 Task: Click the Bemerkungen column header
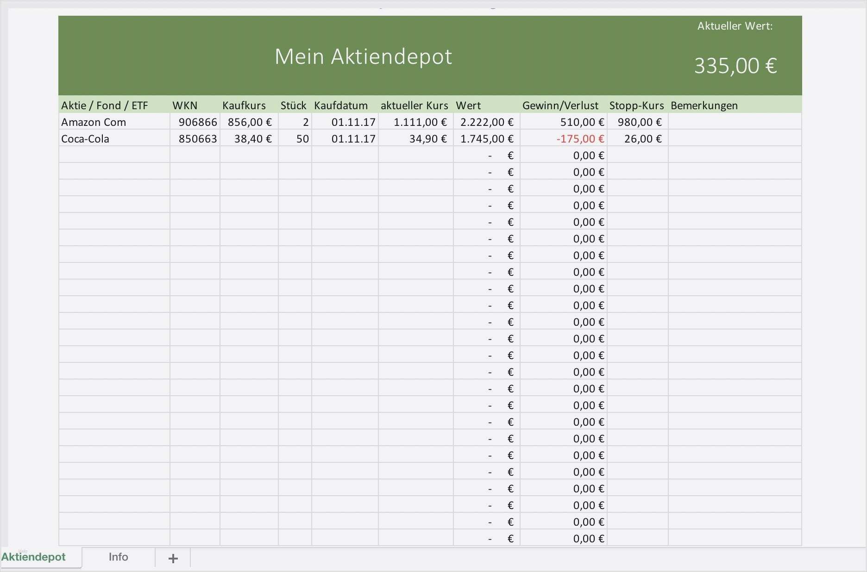click(x=704, y=106)
